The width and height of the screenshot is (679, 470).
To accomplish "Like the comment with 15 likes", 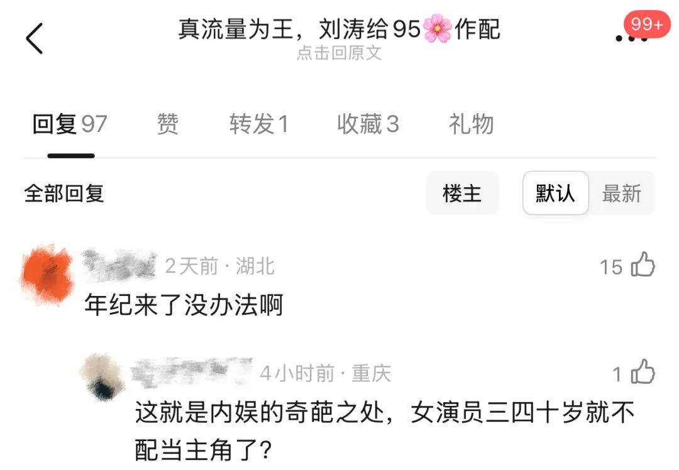I will point(643,265).
